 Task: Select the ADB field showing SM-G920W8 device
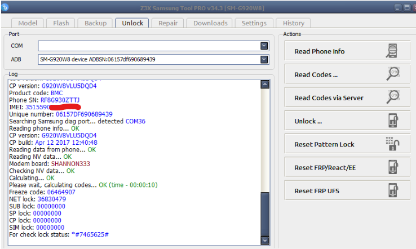153,59
